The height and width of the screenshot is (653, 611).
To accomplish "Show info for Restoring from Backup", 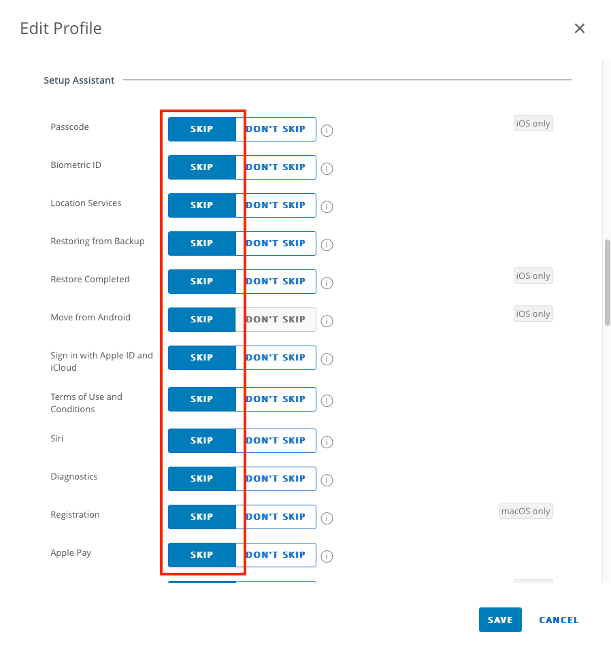I will 327,245.
